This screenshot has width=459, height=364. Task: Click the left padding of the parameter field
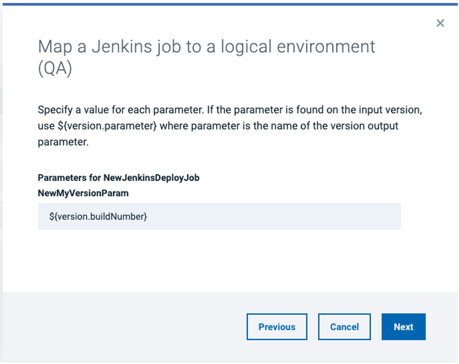(x=43, y=217)
